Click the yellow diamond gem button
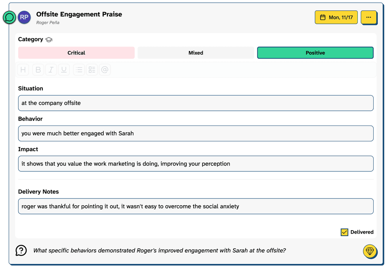The height and width of the screenshot is (268, 388). (369, 251)
